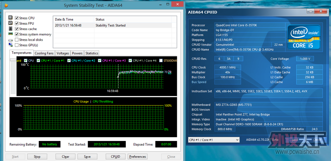Click the memory module icon beside Stress system memory

[10, 34]
